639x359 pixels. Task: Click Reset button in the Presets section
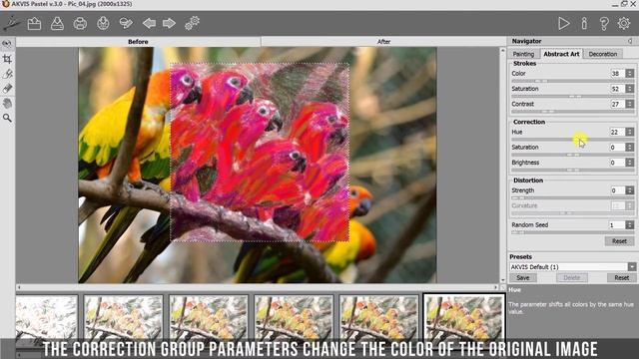[x=621, y=278]
